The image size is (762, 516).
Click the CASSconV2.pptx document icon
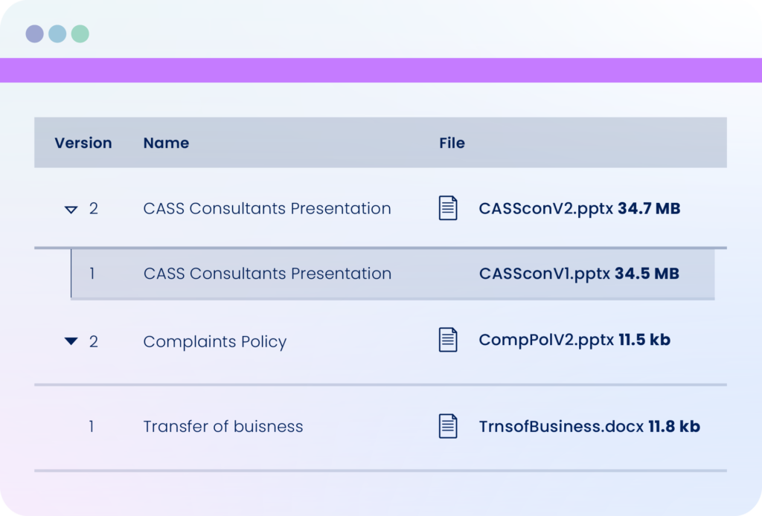[x=447, y=207]
